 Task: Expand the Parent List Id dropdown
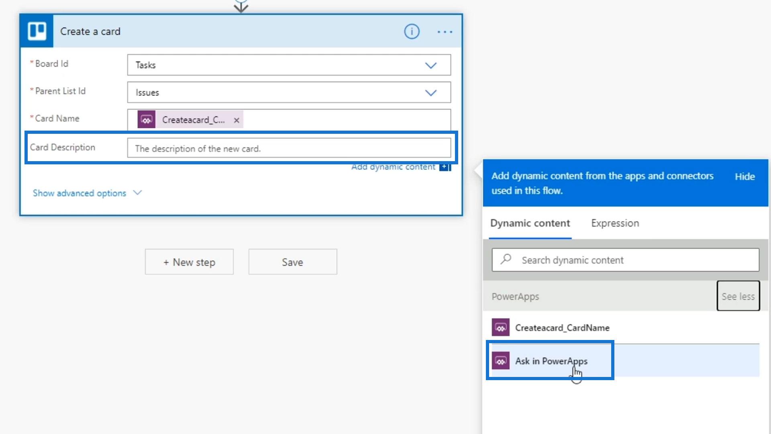pyautogui.click(x=430, y=93)
